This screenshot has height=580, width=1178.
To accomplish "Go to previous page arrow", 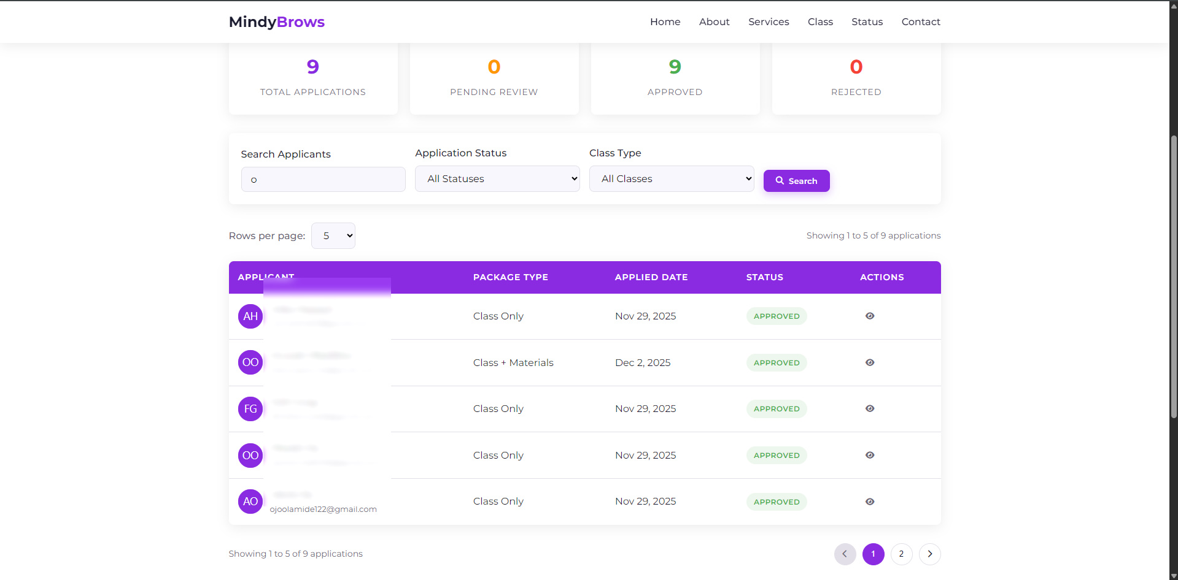I will 845,554.
